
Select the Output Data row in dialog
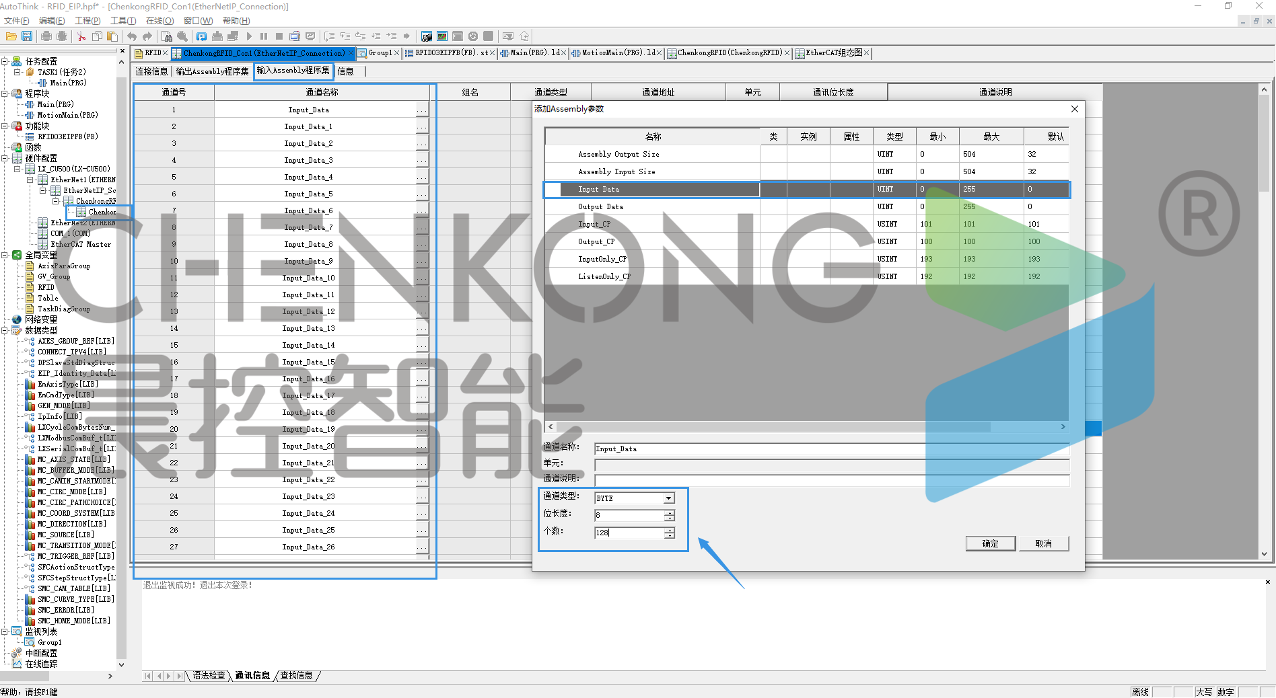(807, 206)
